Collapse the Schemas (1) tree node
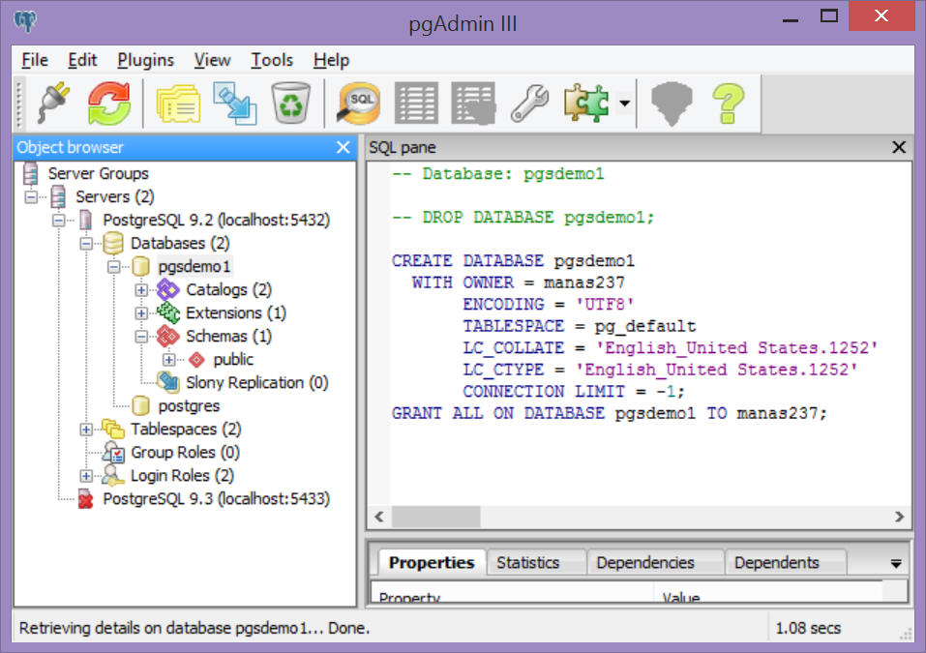The height and width of the screenshot is (653, 926). pyautogui.click(x=141, y=337)
